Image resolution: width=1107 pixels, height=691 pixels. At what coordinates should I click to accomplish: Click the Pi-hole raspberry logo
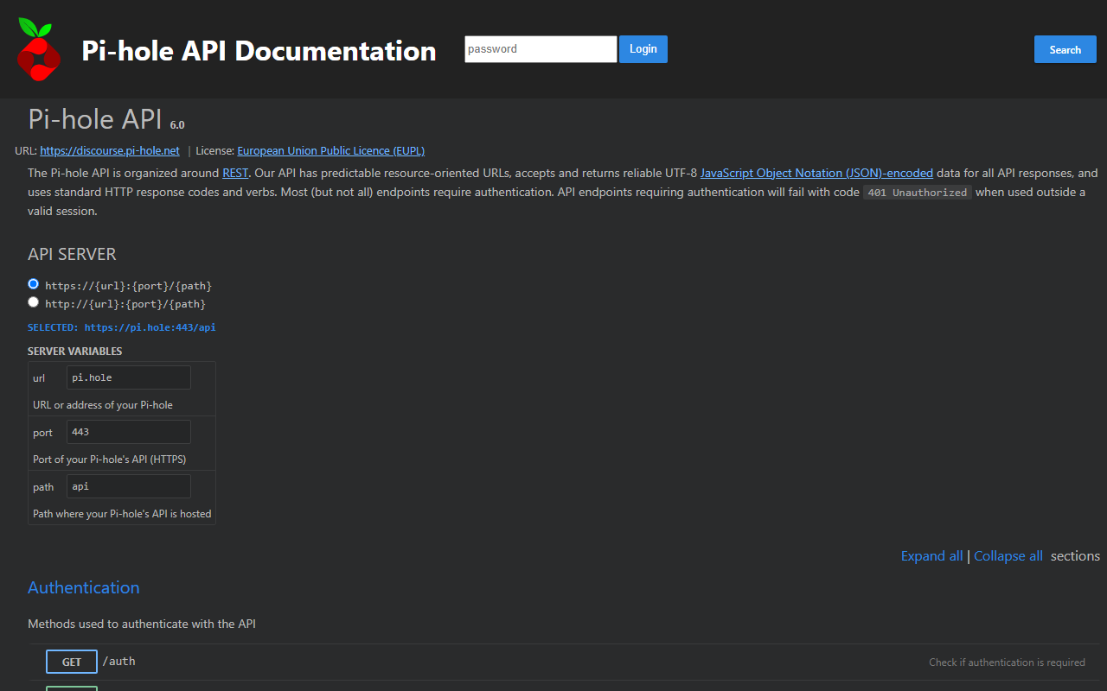tap(39, 49)
